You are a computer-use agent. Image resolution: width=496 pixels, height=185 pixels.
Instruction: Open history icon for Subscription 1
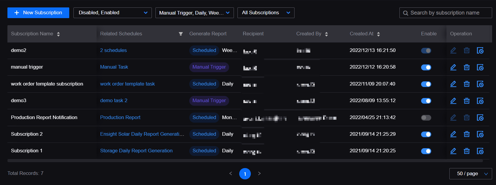click(480, 151)
